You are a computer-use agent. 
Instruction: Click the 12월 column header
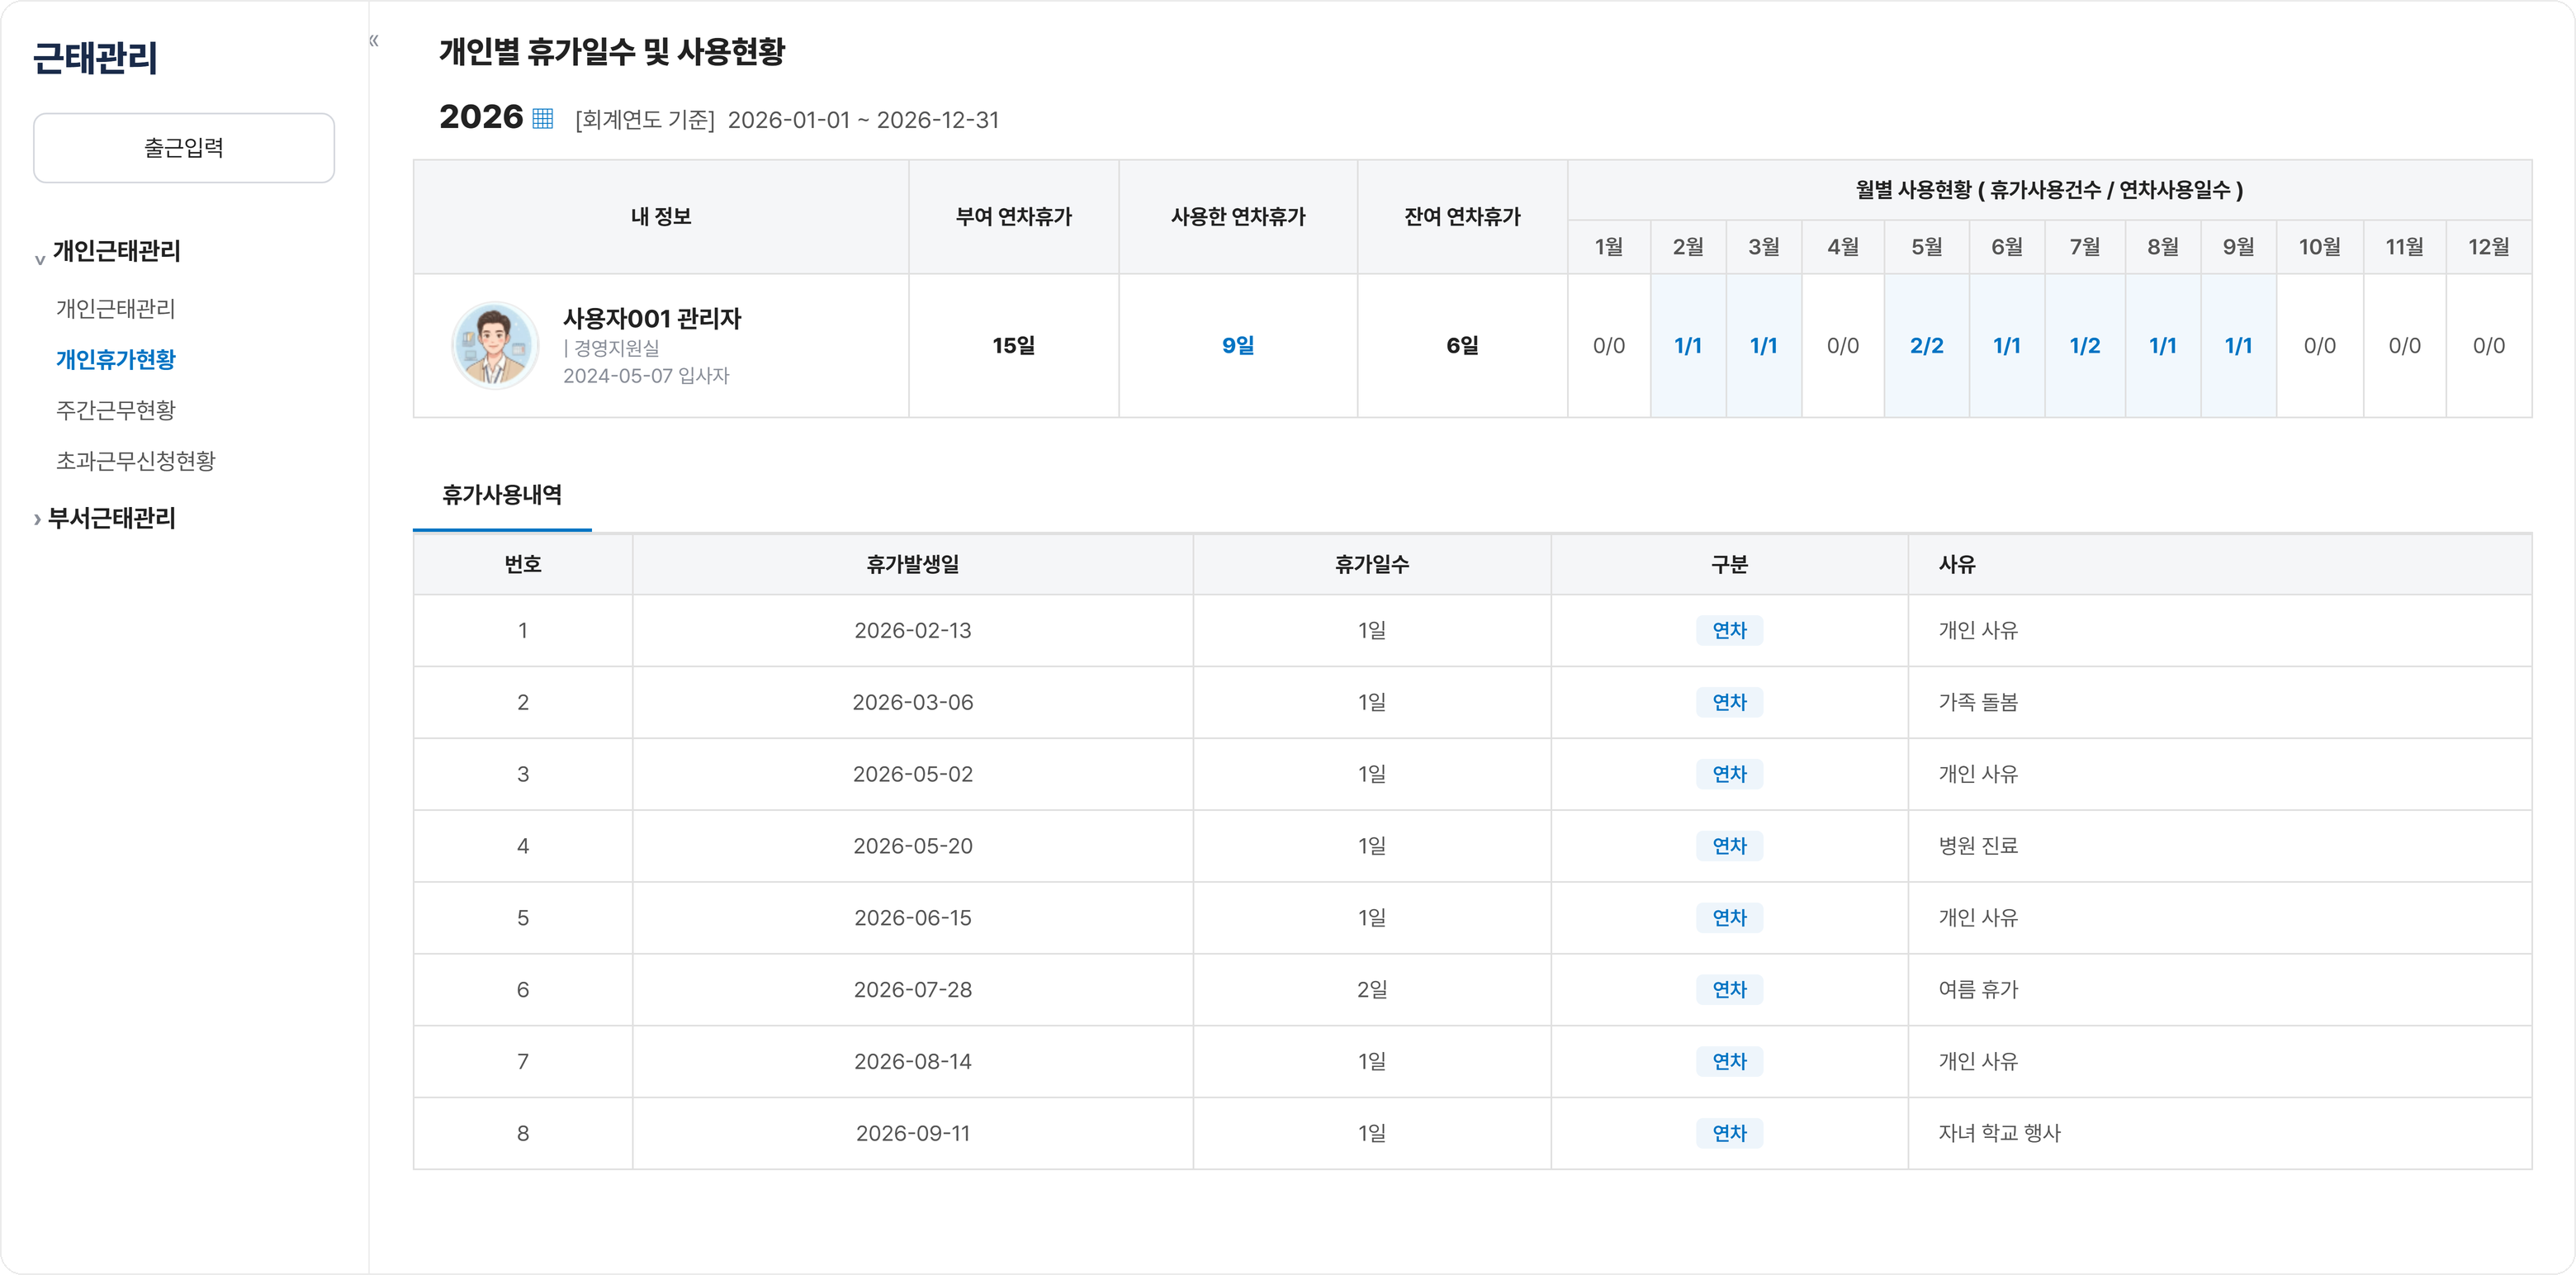click(x=2488, y=247)
